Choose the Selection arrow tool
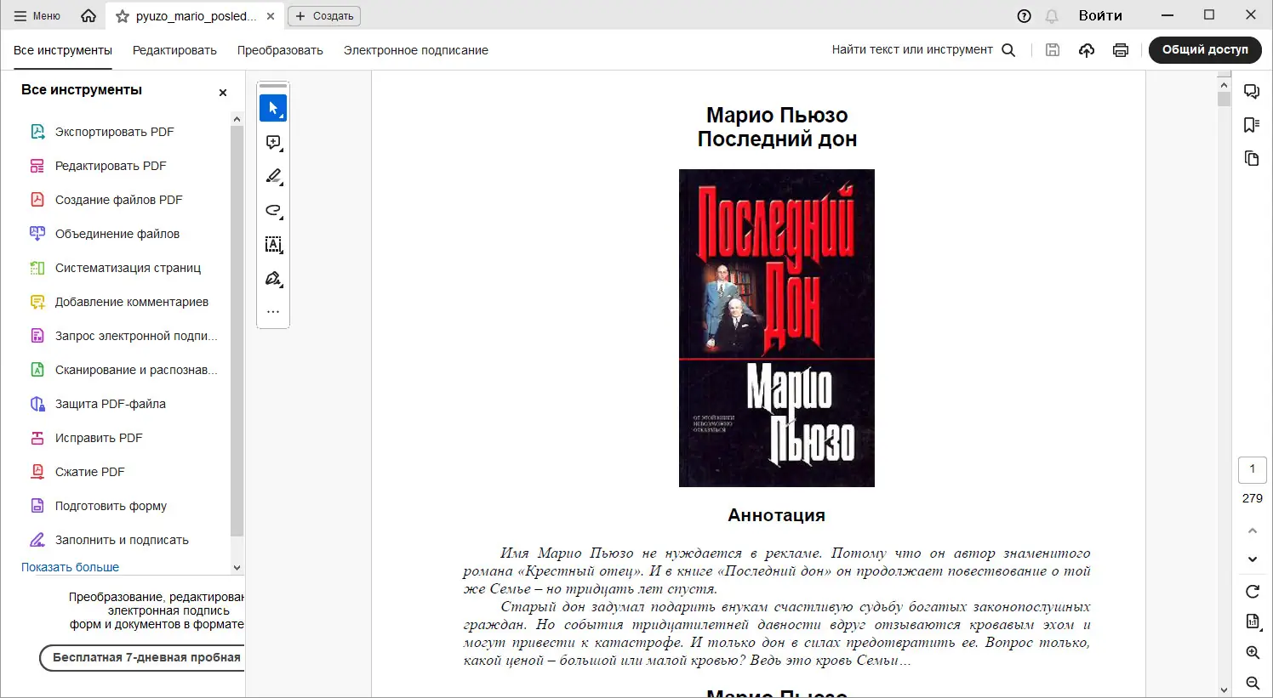This screenshot has height=698, width=1273. coord(273,108)
